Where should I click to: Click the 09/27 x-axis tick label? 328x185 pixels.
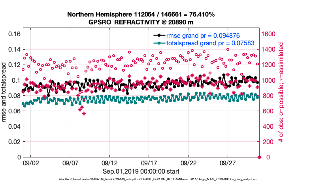tap(228, 163)
